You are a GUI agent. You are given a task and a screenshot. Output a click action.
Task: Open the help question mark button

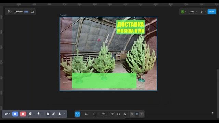coord(213,113)
